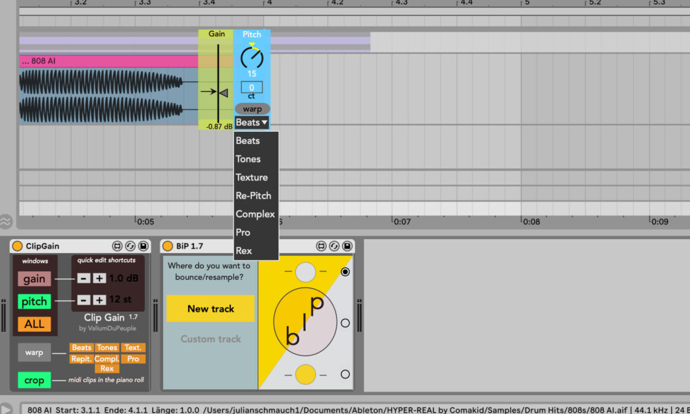Click the 0:07 time ruler marker
Viewport: 690px width, 414px height.
pyautogui.click(x=402, y=221)
